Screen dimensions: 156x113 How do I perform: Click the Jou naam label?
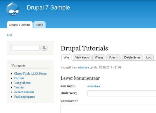click(68, 86)
